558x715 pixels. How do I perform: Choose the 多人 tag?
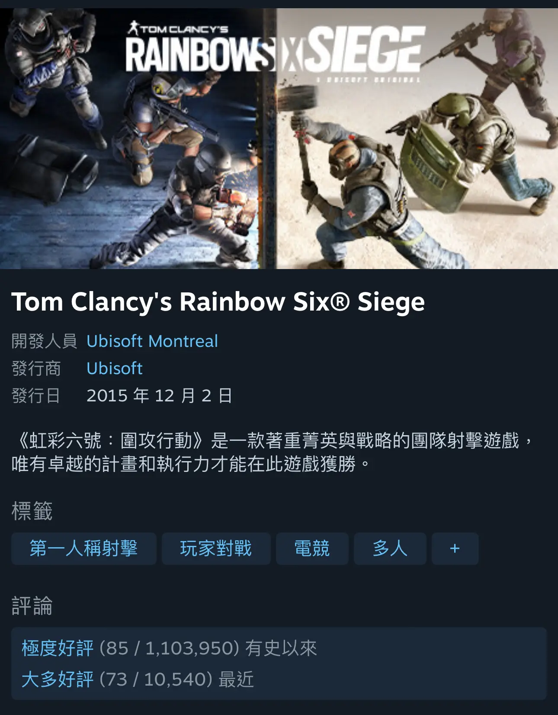tap(390, 548)
